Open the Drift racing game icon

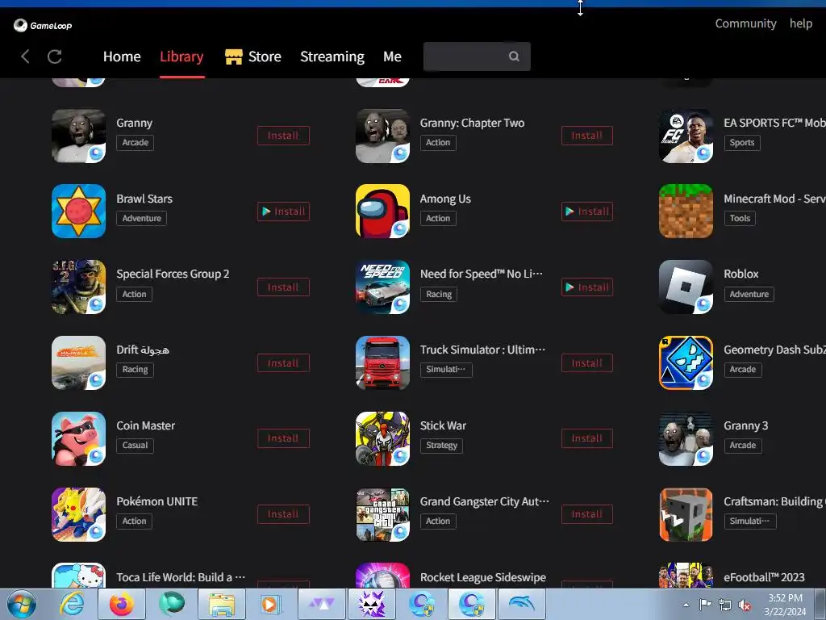78,362
